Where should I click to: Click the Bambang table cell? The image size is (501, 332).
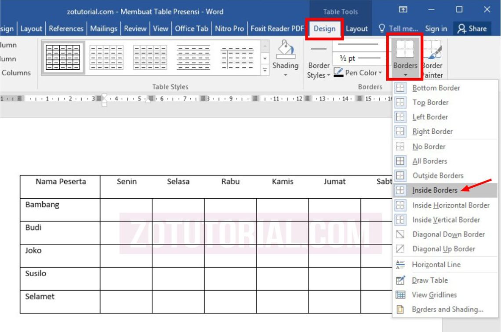click(60, 210)
